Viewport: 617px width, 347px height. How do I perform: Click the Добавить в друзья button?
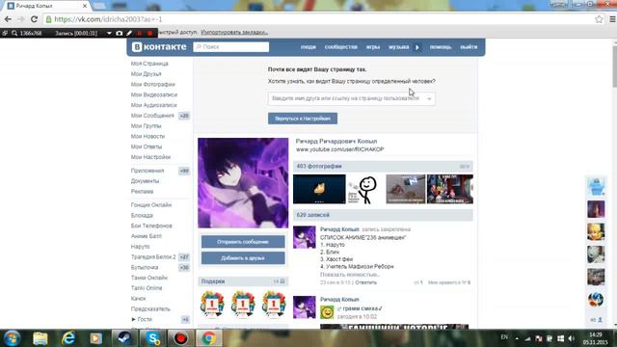pos(243,258)
